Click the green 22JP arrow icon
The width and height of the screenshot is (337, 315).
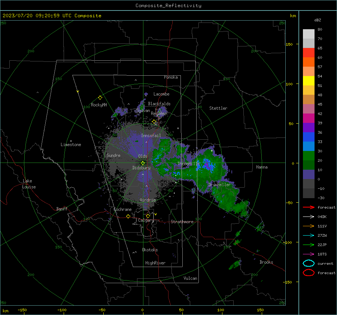pyautogui.click(x=309, y=245)
